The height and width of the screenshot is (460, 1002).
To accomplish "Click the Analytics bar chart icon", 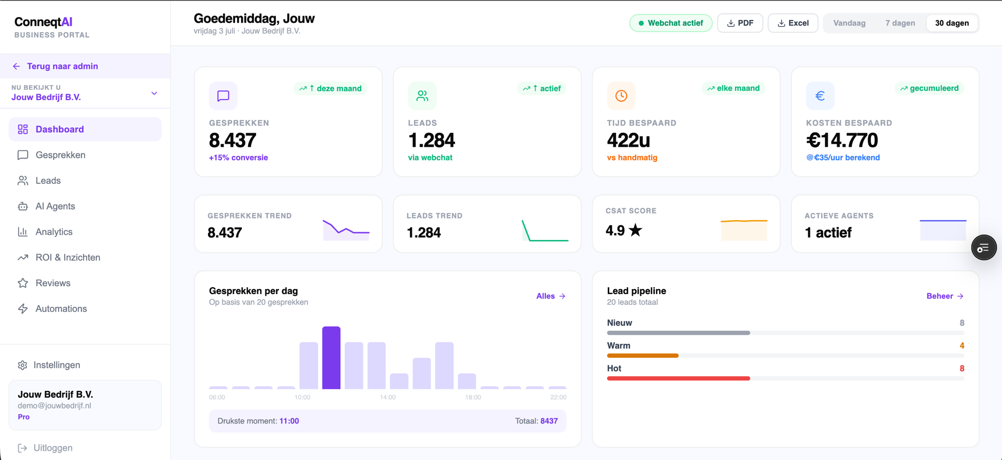I will [23, 232].
